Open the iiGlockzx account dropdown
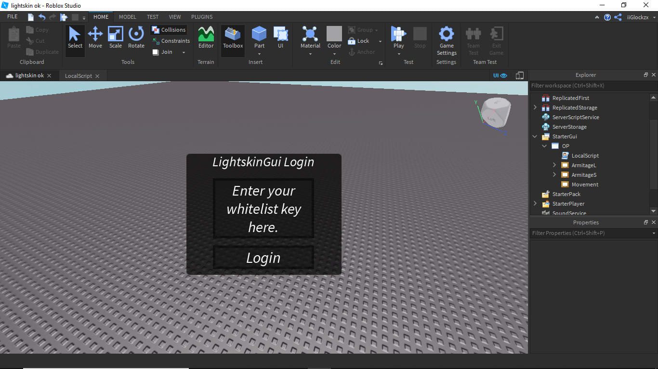The height and width of the screenshot is (369, 658). [x=654, y=17]
